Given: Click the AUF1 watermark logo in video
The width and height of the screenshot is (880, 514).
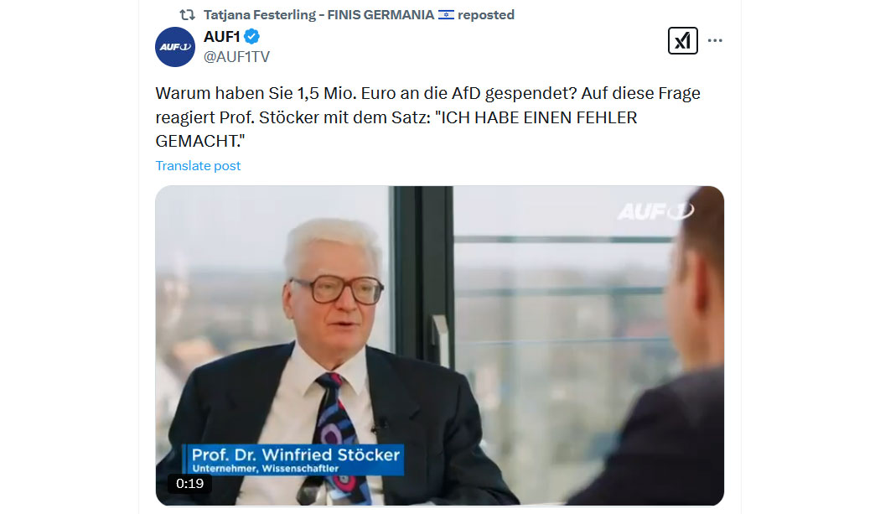Looking at the screenshot, I should (x=655, y=211).
